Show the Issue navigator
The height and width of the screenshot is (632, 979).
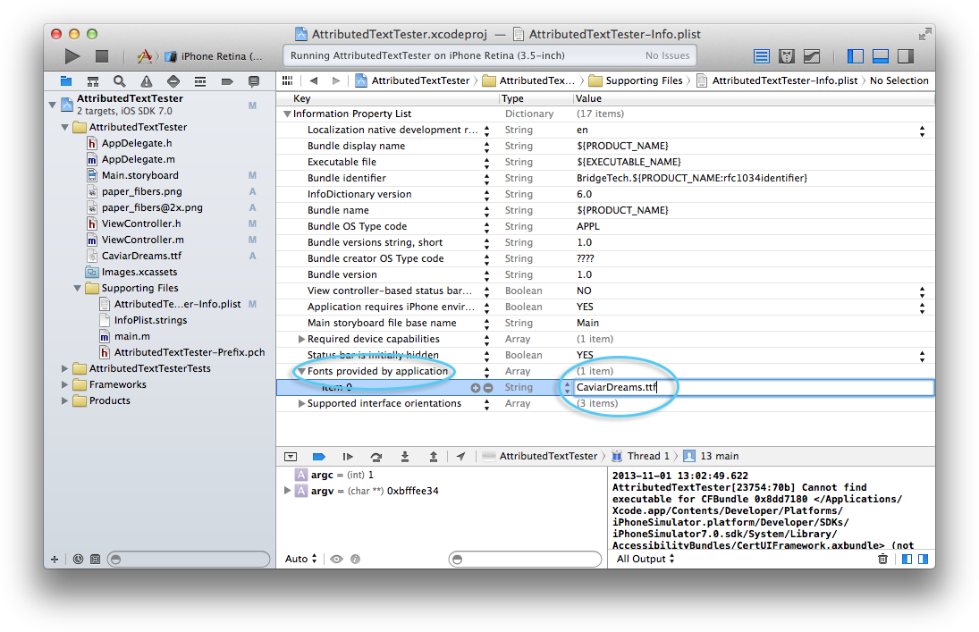click(x=146, y=81)
